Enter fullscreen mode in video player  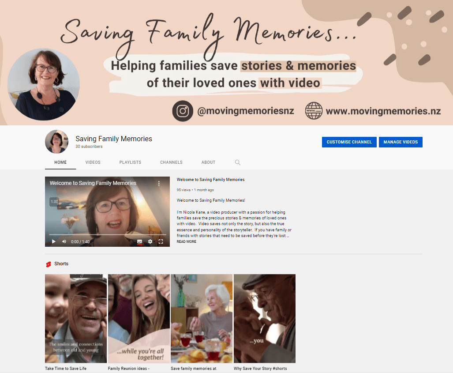point(161,241)
